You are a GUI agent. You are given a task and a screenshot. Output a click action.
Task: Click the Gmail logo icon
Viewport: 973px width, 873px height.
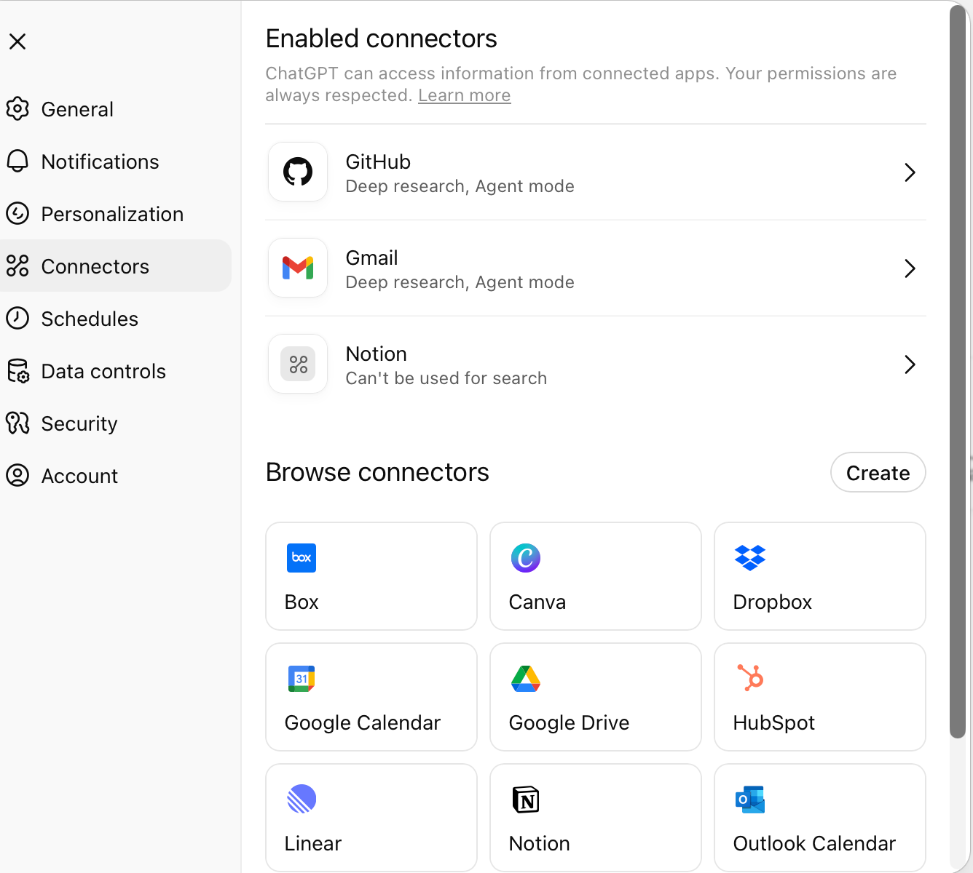(298, 268)
